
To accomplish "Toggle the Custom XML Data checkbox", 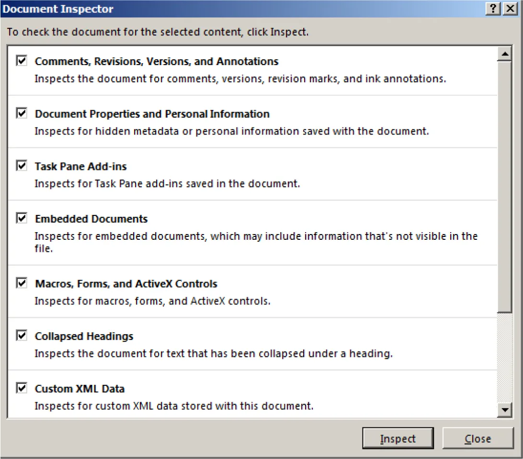I will point(21,388).
